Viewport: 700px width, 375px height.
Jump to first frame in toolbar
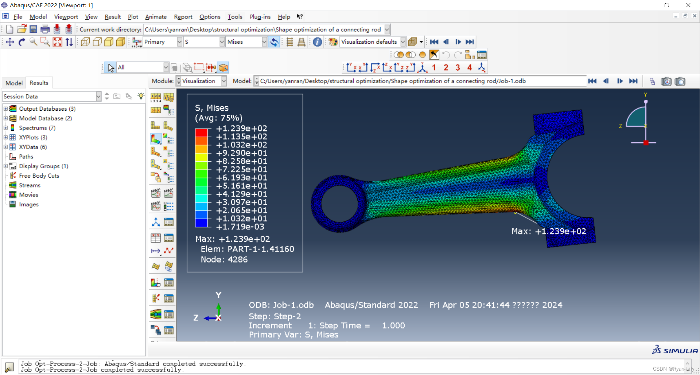[434, 42]
